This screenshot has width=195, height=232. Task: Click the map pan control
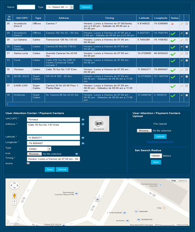pos(14,185)
